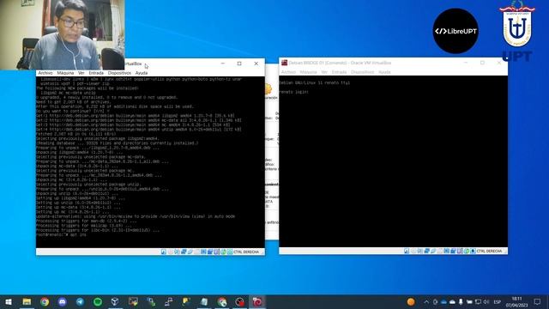549x309 pixels.
Task: Focus the renato login prompt in Debian terminal
Action: 294,92
